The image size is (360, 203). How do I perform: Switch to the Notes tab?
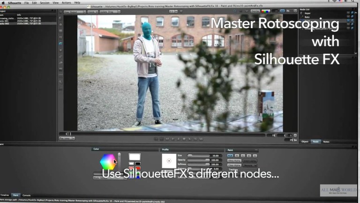[326, 142]
